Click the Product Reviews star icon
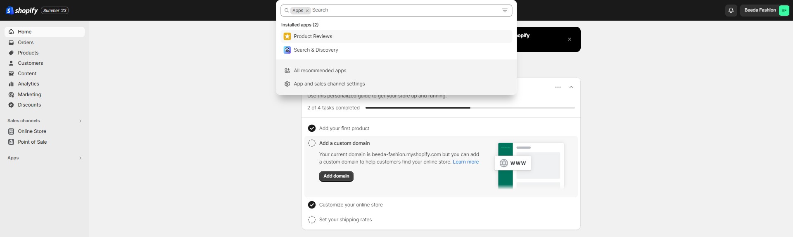 [287, 36]
